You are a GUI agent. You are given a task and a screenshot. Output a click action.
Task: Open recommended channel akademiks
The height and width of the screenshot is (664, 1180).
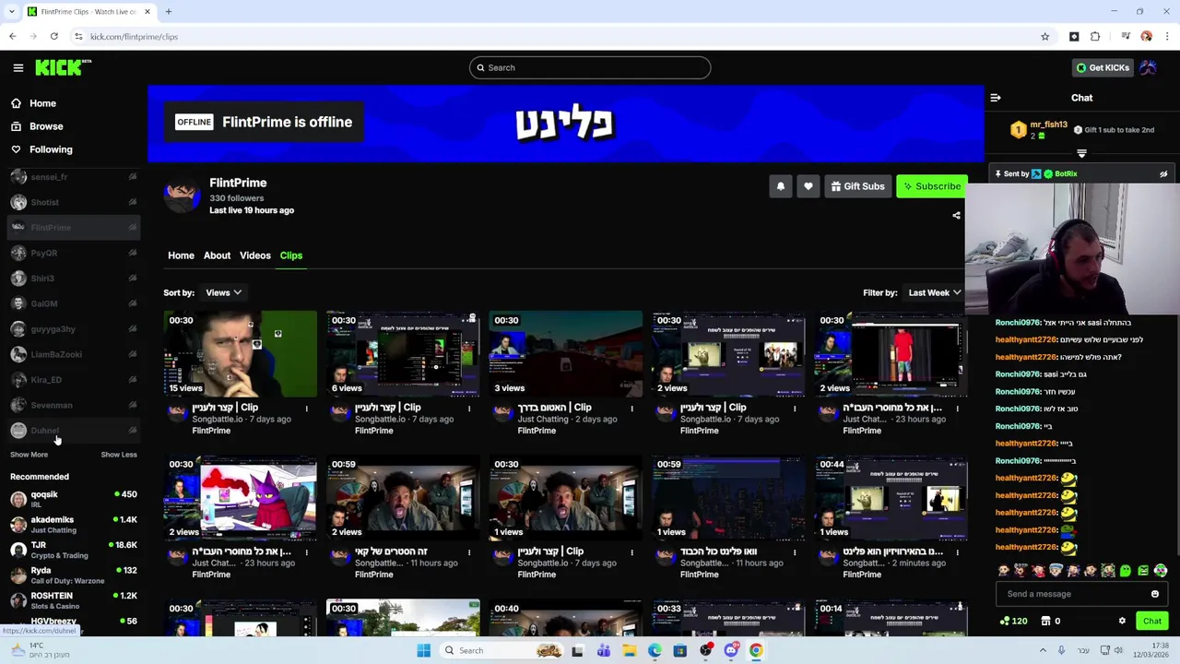pyautogui.click(x=74, y=524)
